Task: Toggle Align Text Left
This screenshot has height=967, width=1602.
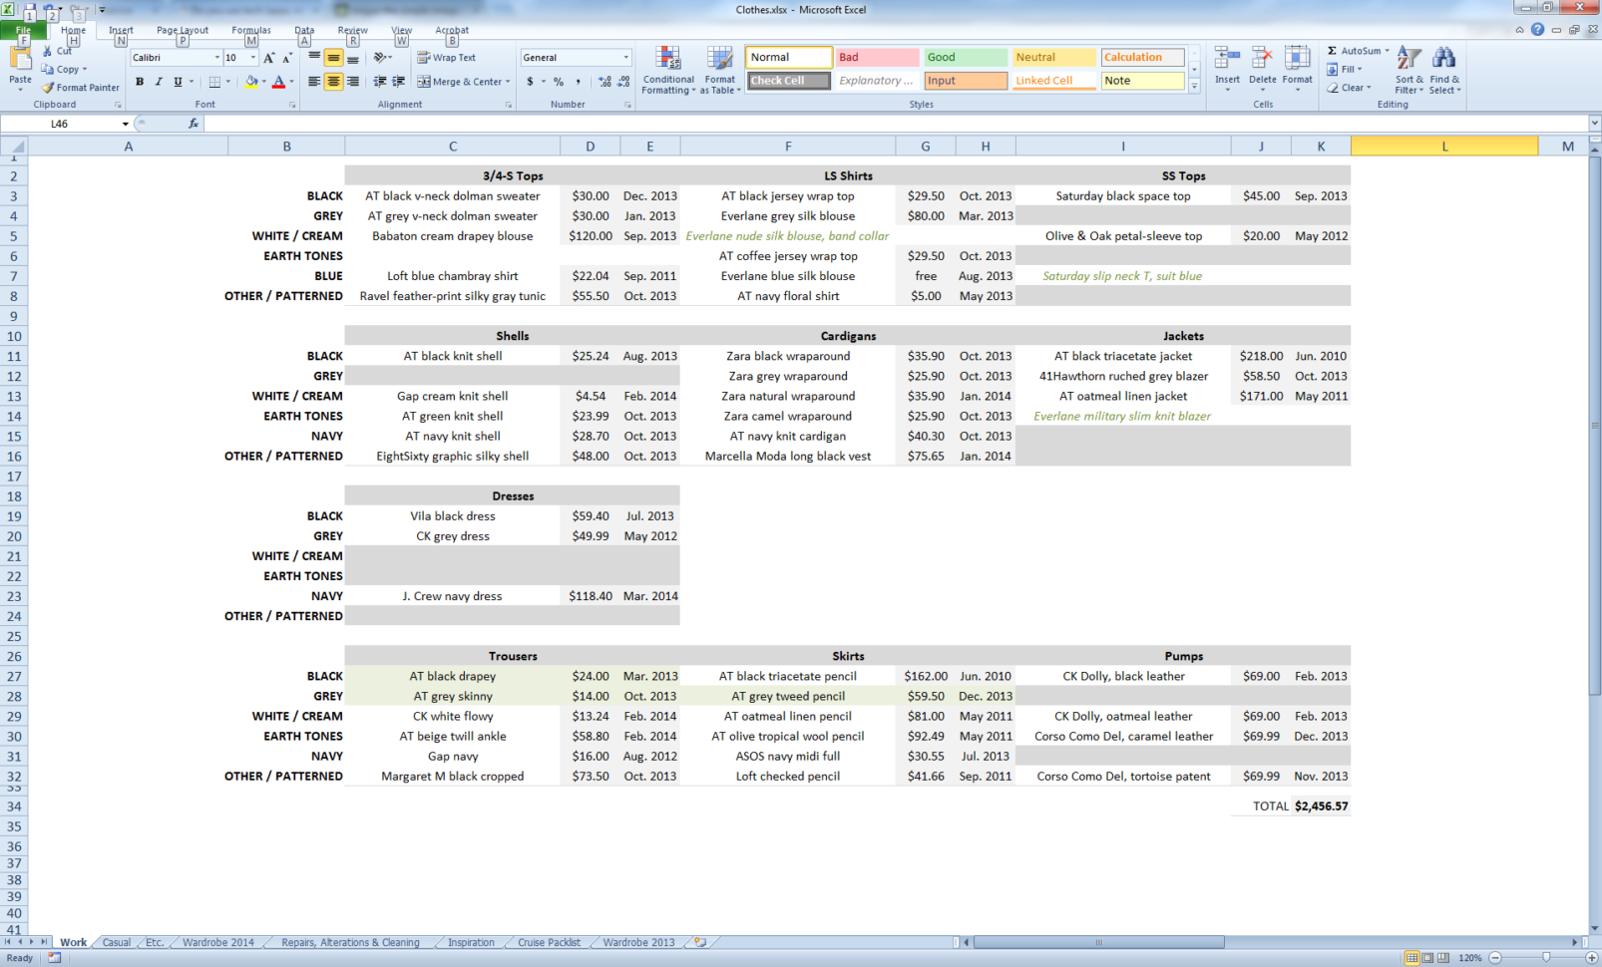Action: click(314, 82)
